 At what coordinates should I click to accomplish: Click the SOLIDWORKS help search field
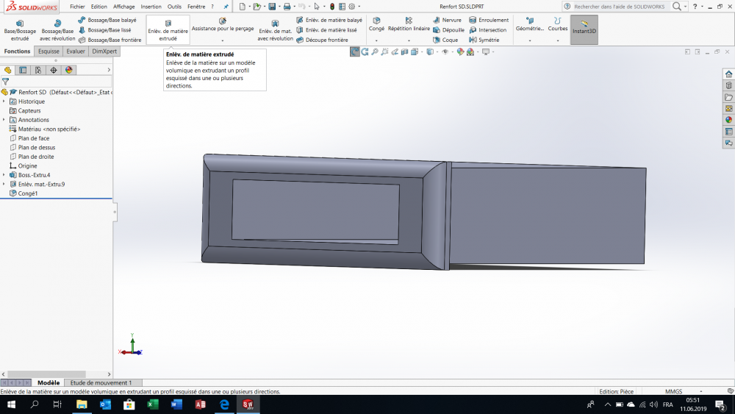tap(621, 6)
